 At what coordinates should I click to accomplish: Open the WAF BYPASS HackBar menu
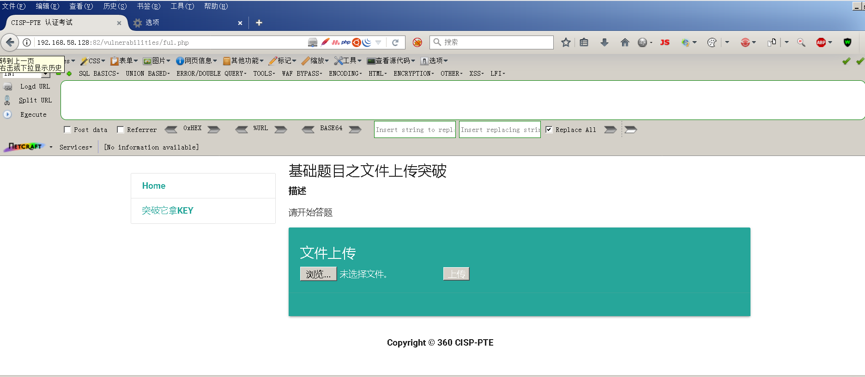[302, 73]
